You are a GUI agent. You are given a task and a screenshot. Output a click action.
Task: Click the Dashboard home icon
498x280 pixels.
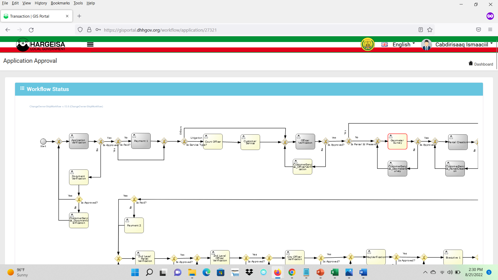[x=471, y=63]
